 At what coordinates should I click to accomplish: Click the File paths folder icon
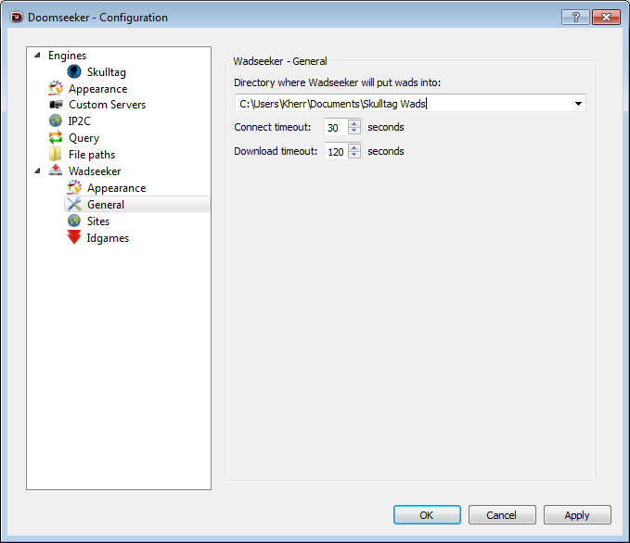[56, 155]
